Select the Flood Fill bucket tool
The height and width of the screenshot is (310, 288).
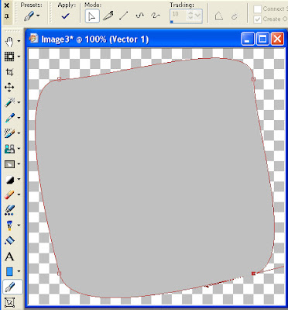coord(9,241)
